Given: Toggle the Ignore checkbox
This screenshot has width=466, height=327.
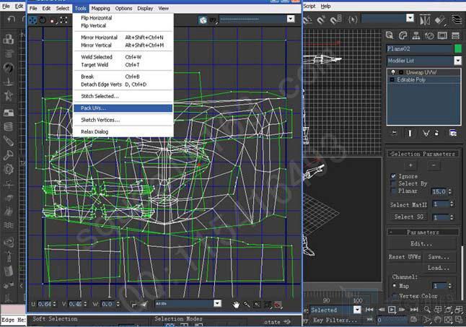Looking at the screenshot, I should coord(393,176).
